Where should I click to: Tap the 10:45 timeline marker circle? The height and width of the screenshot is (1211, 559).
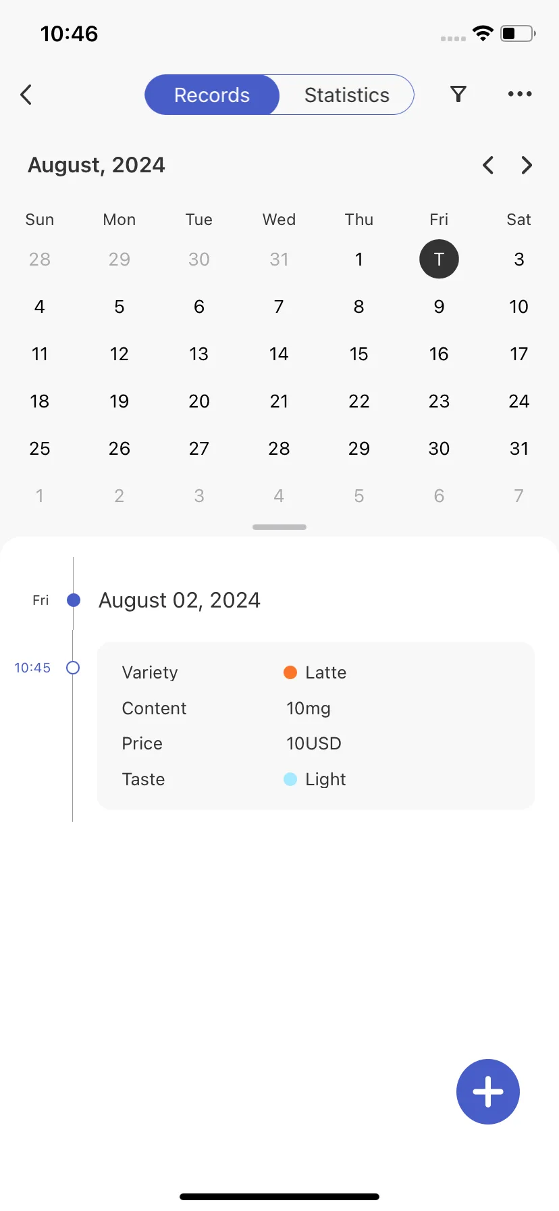point(73,668)
